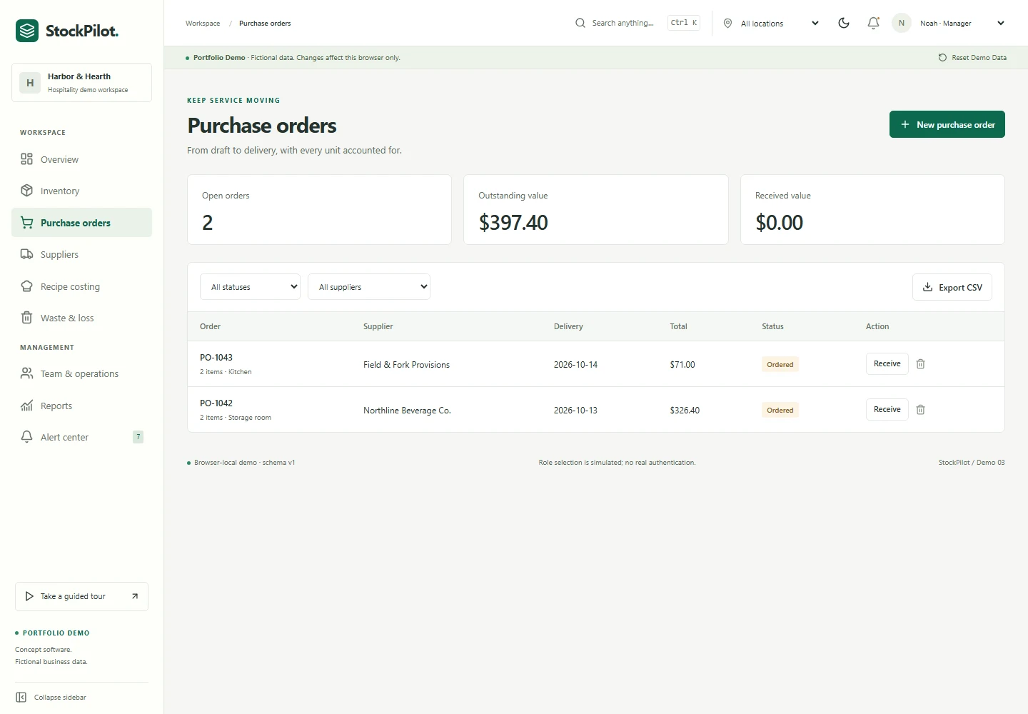Click the location pin icon
The width and height of the screenshot is (1028, 714).
pos(727,24)
